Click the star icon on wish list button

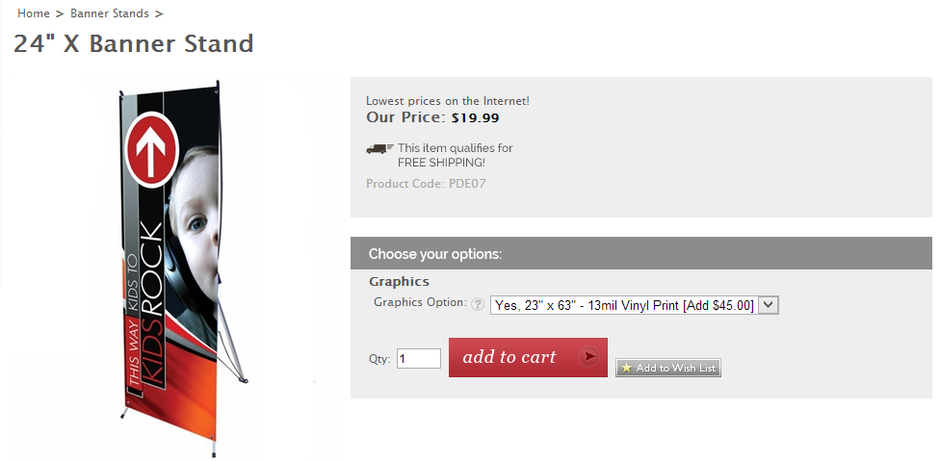click(x=626, y=368)
